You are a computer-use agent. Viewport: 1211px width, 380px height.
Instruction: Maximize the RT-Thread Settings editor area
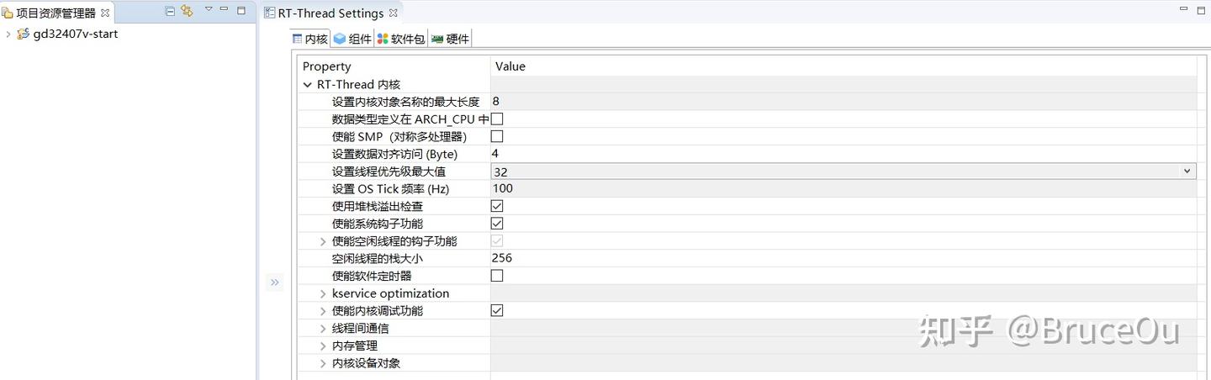click(x=1202, y=10)
